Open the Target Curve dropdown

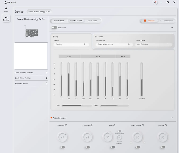point(154,44)
